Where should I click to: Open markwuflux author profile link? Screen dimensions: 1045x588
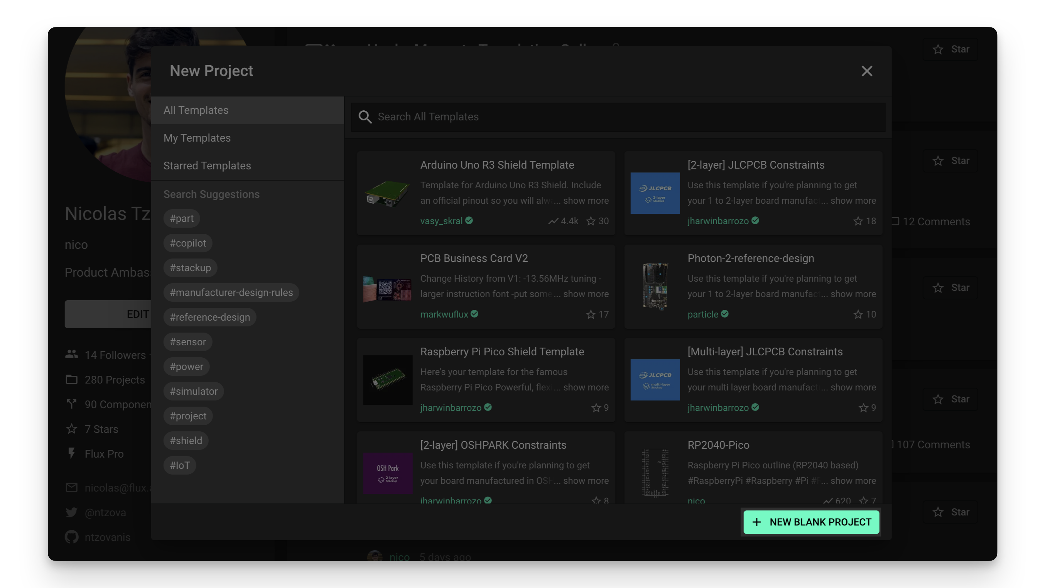coord(444,314)
